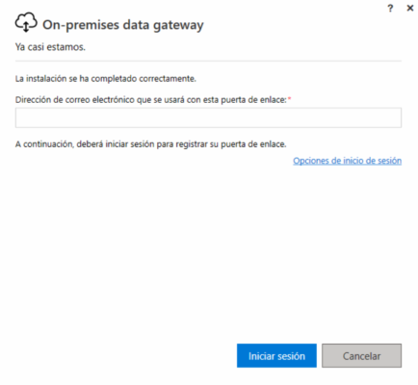Close the gateway dialog with the X
The height and width of the screenshot is (385, 418).
tap(410, 8)
